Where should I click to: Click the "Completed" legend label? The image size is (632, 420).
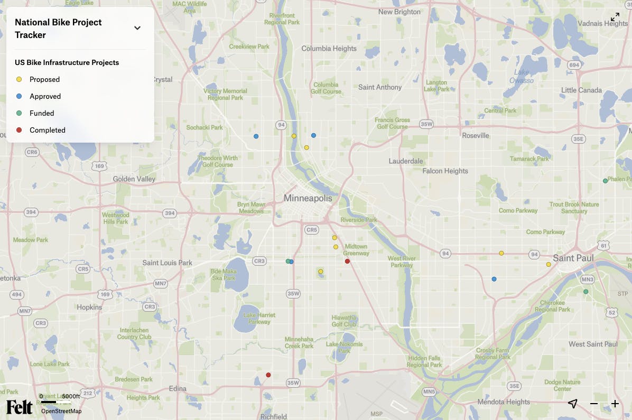pyautogui.click(x=48, y=130)
